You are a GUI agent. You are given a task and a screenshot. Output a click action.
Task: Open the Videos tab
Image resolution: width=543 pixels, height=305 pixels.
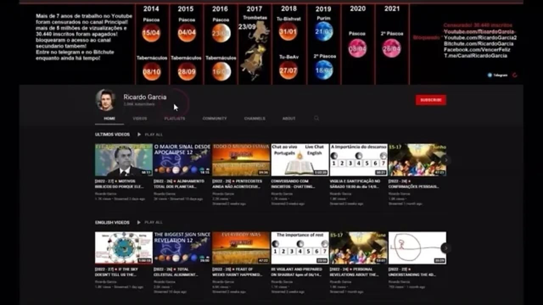point(140,119)
